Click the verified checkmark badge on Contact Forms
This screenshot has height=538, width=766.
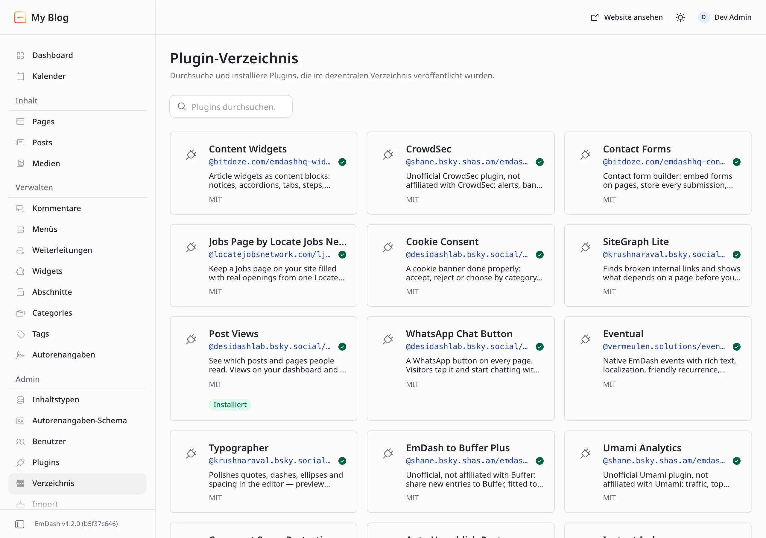click(736, 162)
